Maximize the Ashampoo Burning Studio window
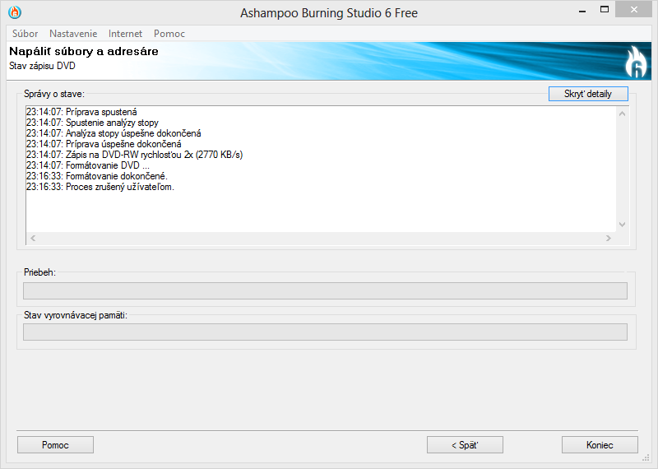 (605, 10)
